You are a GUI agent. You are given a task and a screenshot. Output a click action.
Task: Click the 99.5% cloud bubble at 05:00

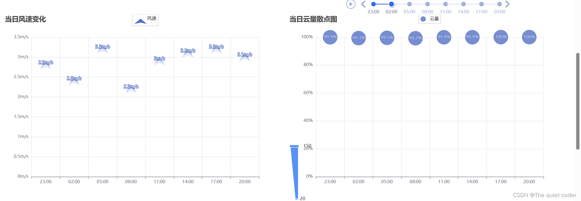[x=387, y=38]
